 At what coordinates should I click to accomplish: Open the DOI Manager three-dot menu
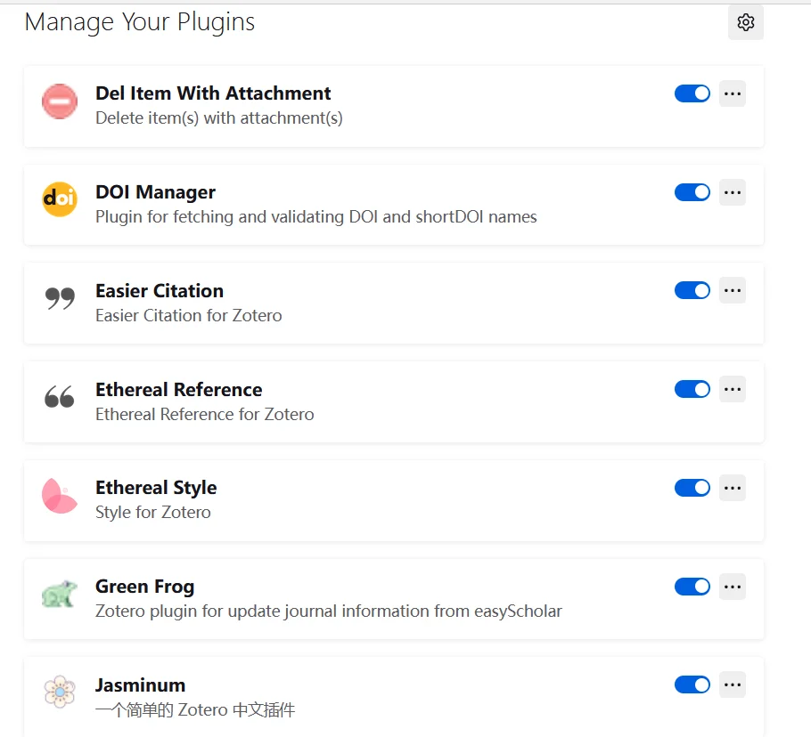click(x=732, y=192)
